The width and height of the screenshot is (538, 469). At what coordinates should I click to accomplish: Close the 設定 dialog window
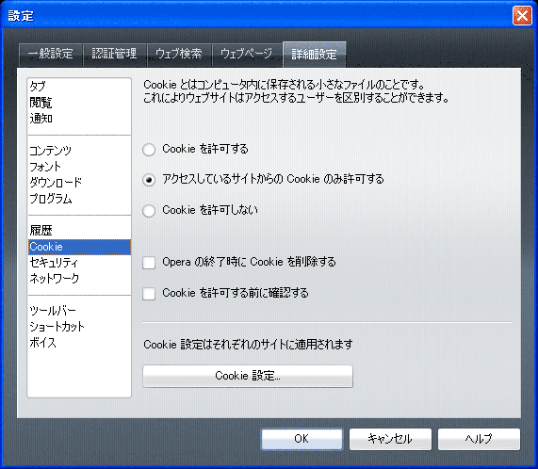(x=522, y=16)
